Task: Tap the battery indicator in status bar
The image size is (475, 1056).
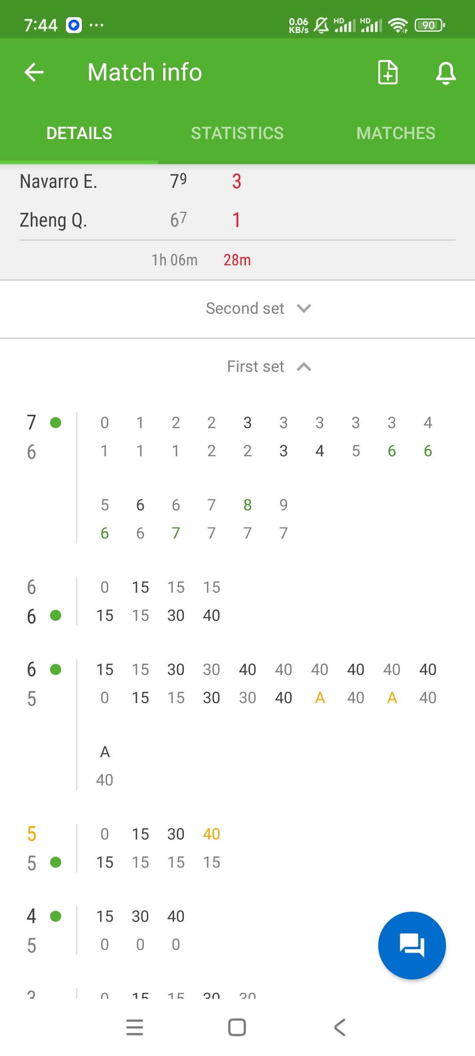Action: pyautogui.click(x=430, y=25)
